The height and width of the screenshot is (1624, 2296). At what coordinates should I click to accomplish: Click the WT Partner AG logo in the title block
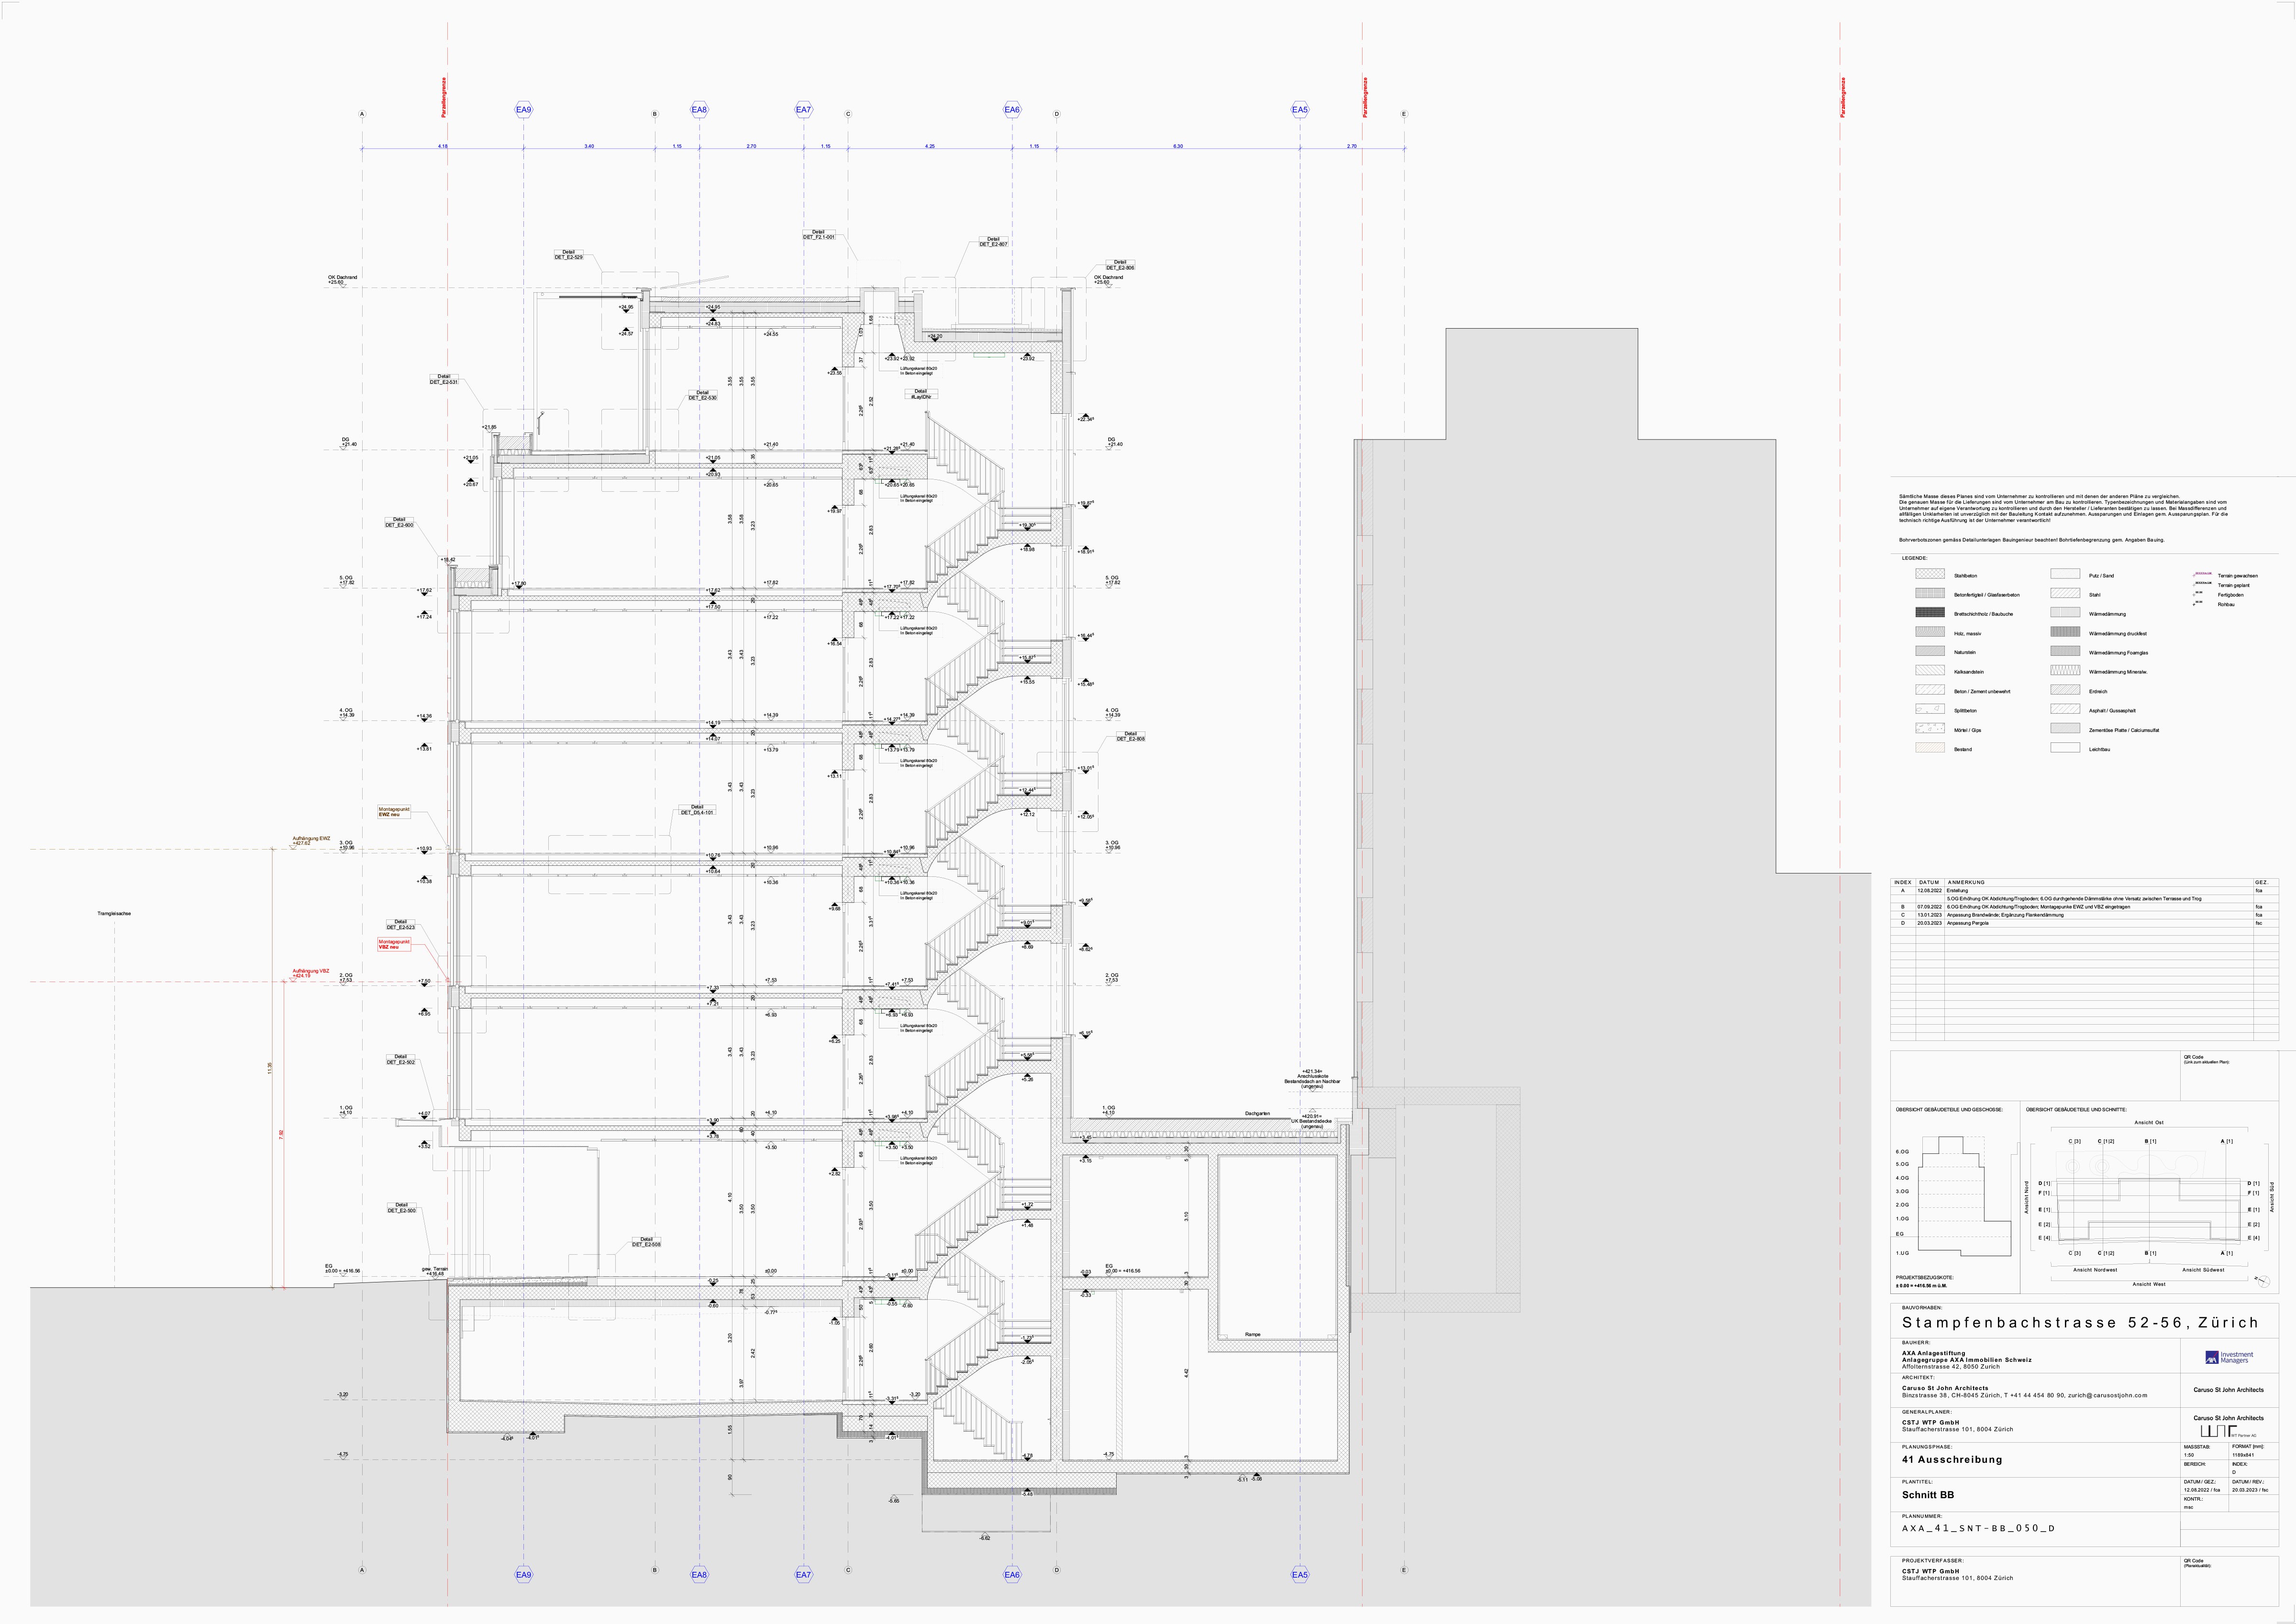[2219, 1432]
